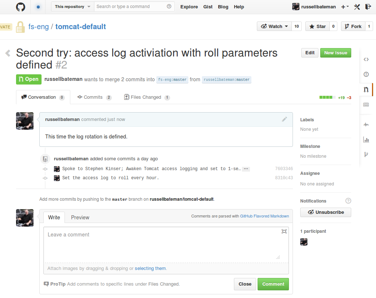The width and height of the screenshot is (376, 298).
Task: Click the Milestone sidebar heading
Action: click(x=310, y=146)
